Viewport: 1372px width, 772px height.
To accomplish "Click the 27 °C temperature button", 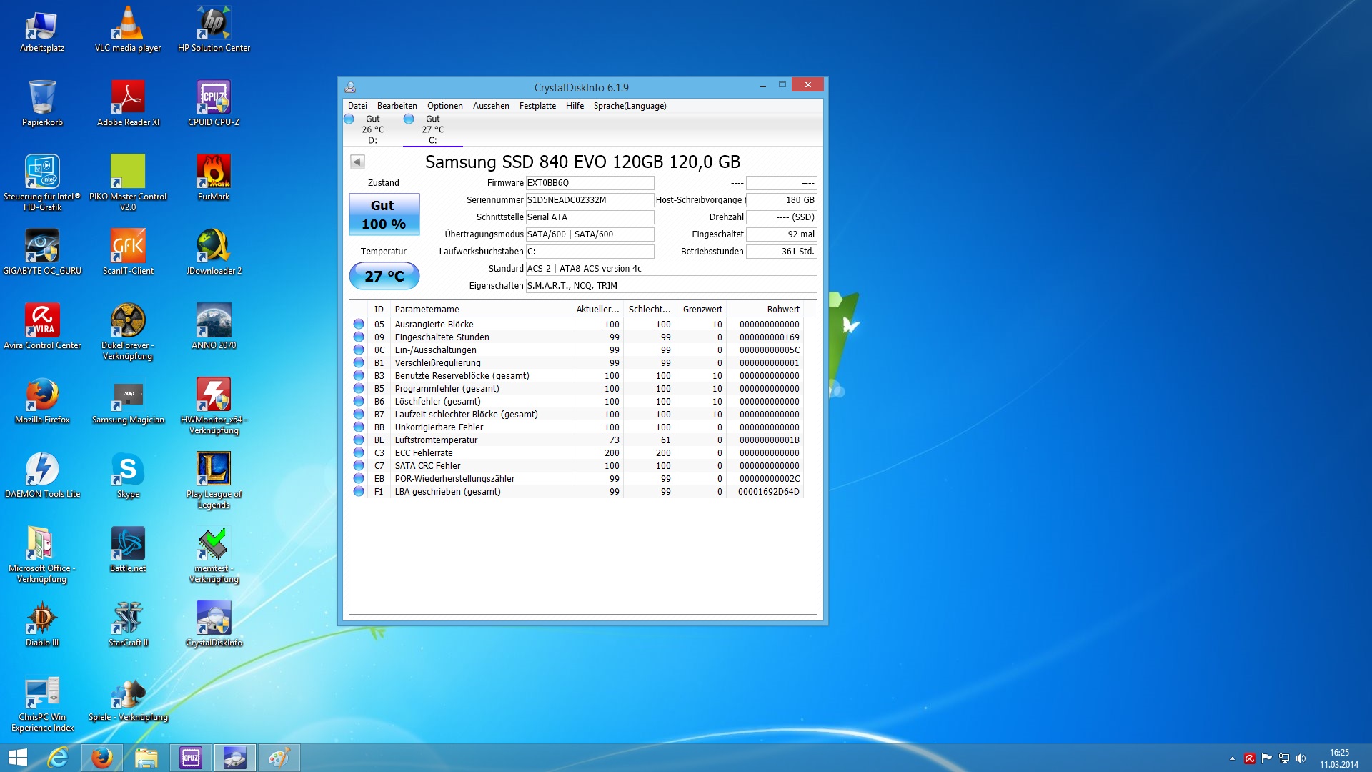I will tap(384, 276).
